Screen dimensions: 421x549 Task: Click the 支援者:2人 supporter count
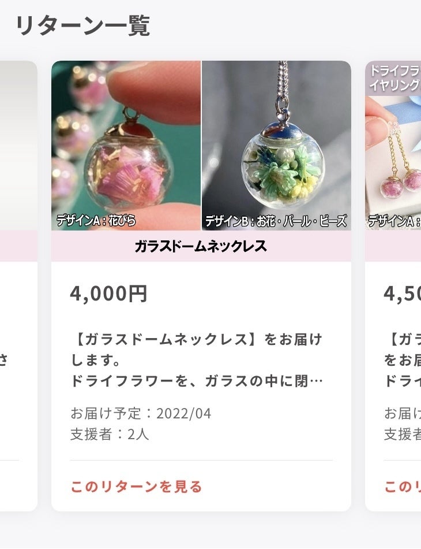pos(110,434)
